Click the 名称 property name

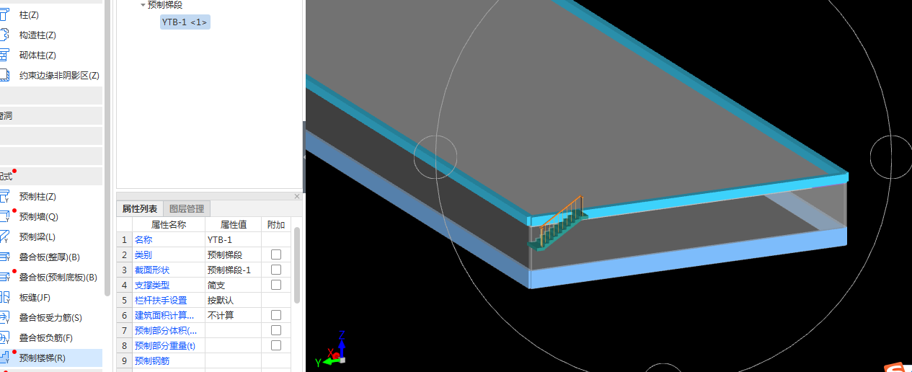pos(143,239)
